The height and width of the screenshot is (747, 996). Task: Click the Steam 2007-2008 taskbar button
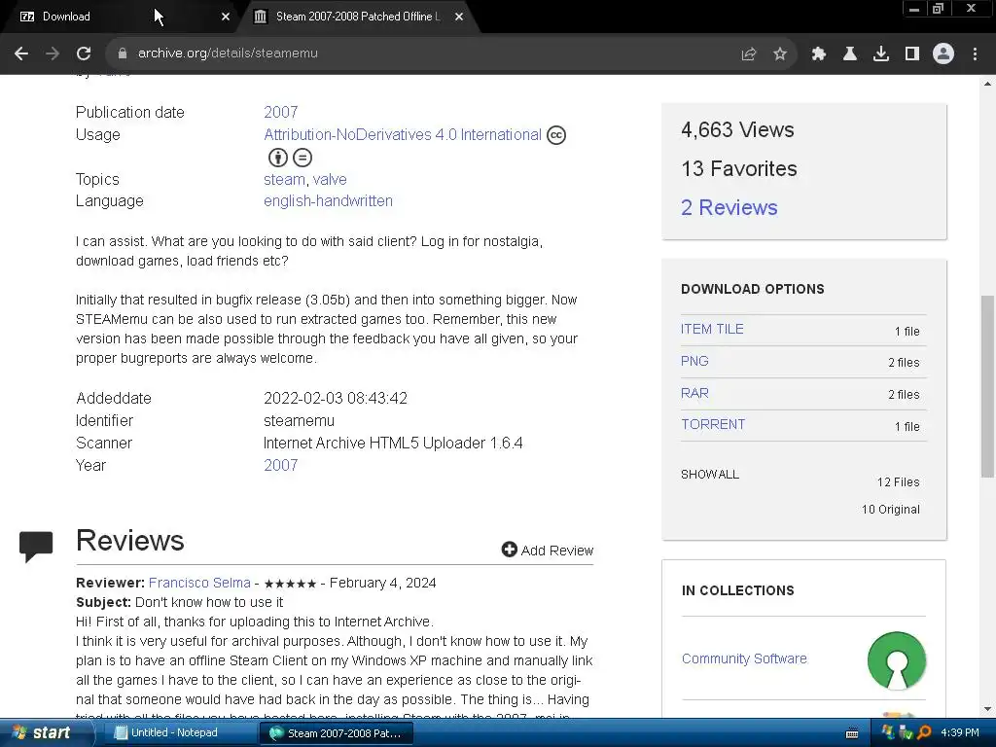click(337, 733)
